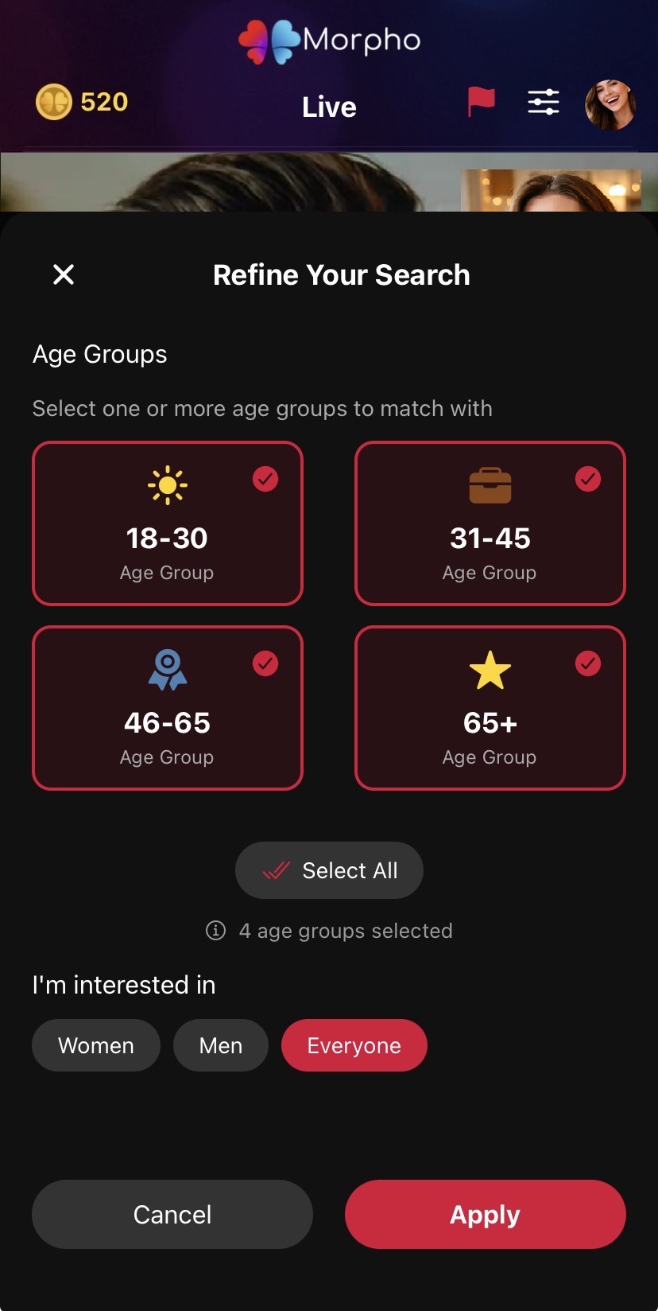Choose Women as interest
The image size is (658, 1311).
[96, 1045]
